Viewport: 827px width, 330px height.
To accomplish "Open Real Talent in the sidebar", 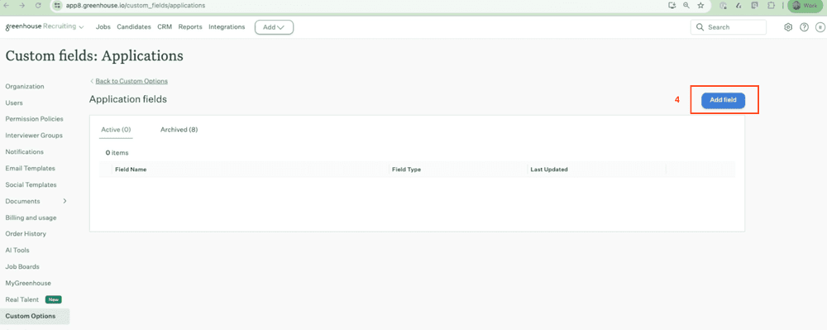I will [x=22, y=299].
